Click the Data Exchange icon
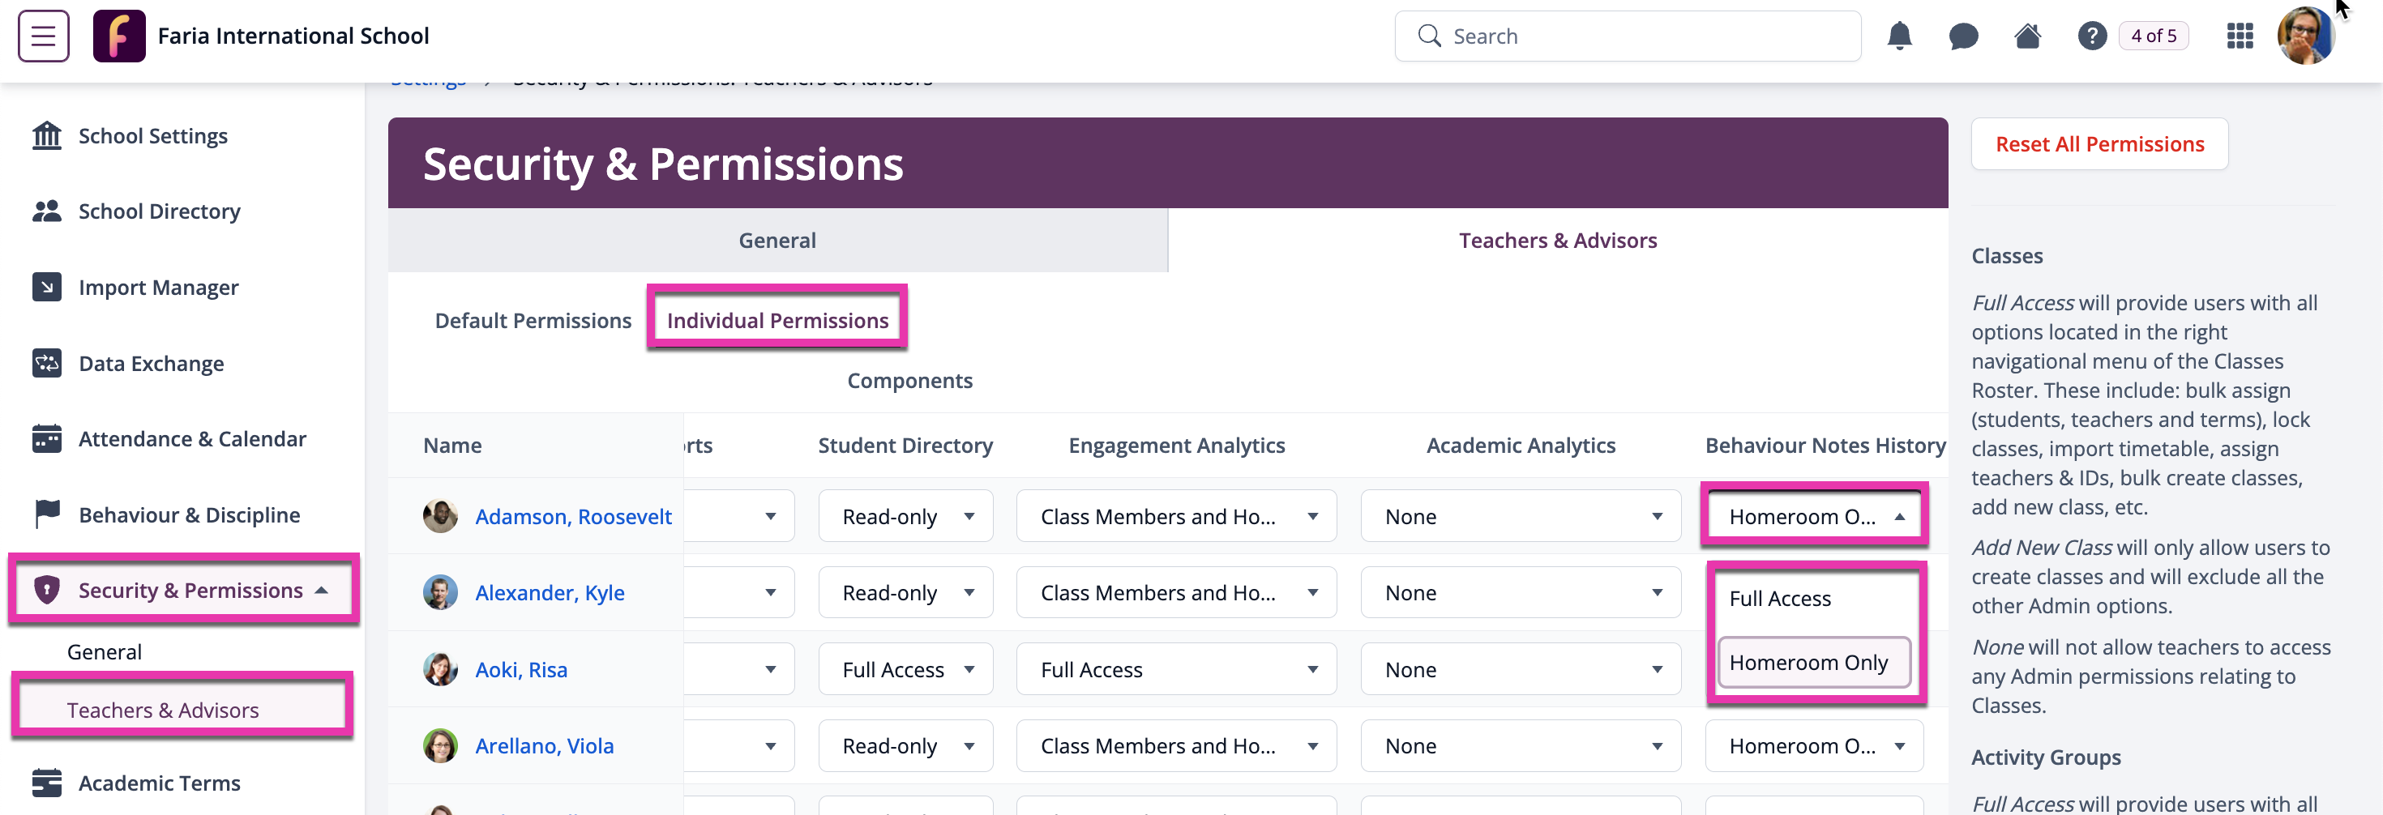 46,364
